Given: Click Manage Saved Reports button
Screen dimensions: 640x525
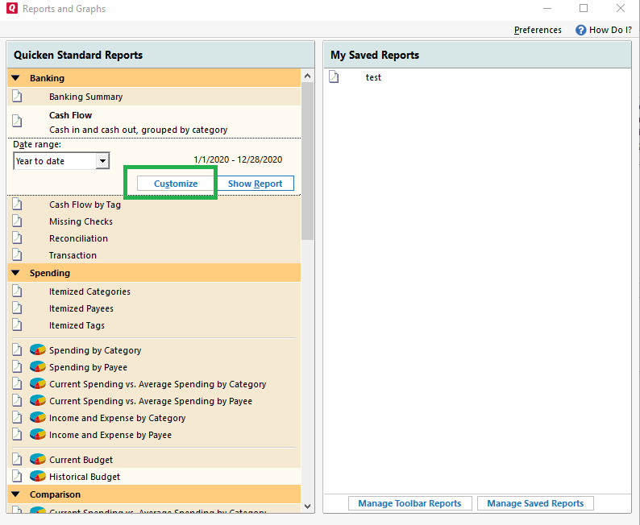Looking at the screenshot, I should 535,503.
